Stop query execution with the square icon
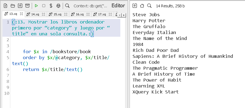Image resolution: width=245 pixels, height=108 pixels. tap(44, 6)
